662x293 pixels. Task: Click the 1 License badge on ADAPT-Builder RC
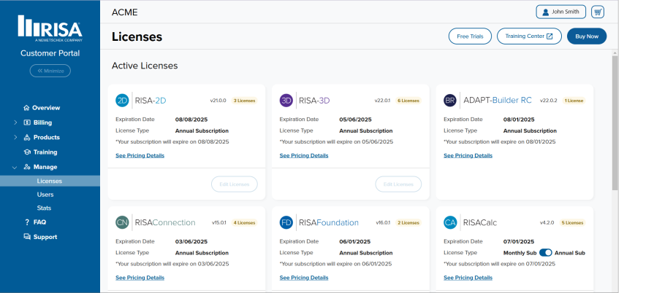point(574,101)
